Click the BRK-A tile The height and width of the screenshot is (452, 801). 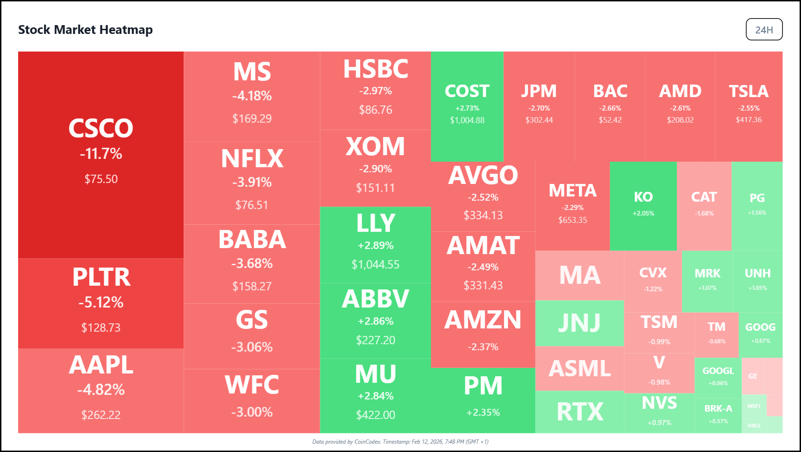coord(718,414)
